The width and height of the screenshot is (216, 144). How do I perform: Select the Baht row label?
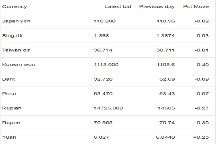8,79
